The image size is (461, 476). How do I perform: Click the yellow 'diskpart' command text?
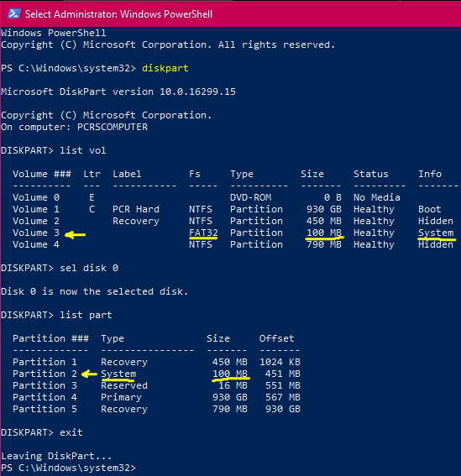click(165, 68)
